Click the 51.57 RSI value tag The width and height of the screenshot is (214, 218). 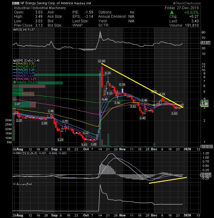coord(205,43)
